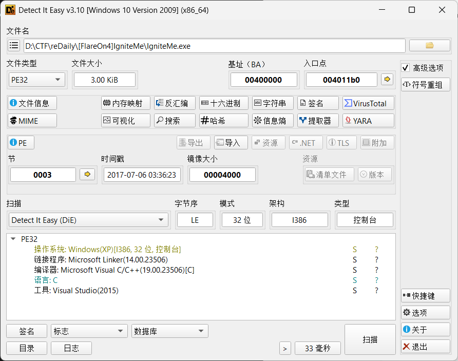This screenshot has width=458, height=361.
Task: Click 字节序 LE button
Action: coord(195,220)
